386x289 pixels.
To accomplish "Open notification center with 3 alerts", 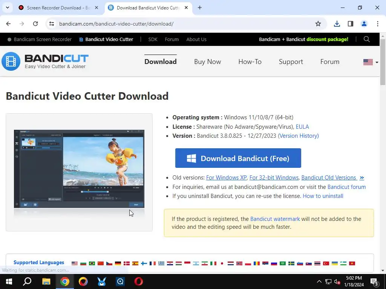I will tap(374, 282).
